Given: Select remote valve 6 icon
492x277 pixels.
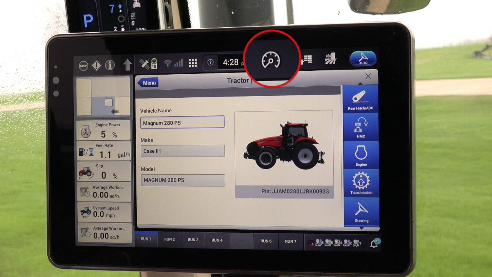Looking at the screenshot, I should coord(319,243).
